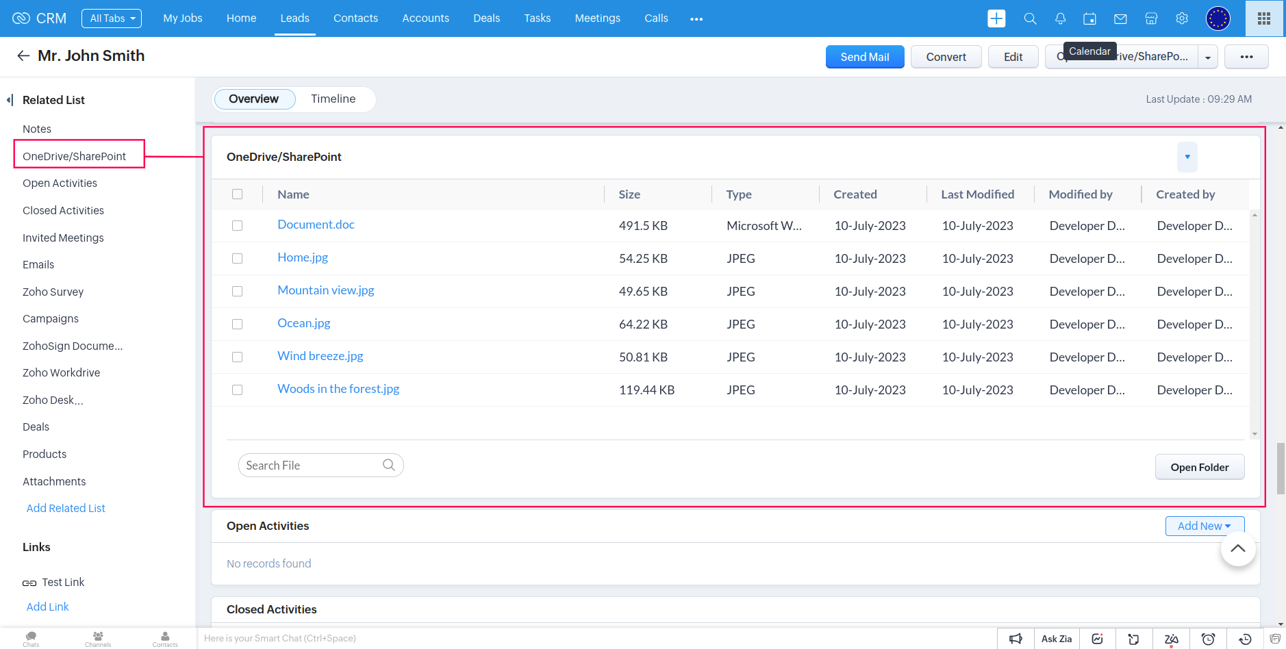Open the search magnifier icon in header

click(1030, 18)
